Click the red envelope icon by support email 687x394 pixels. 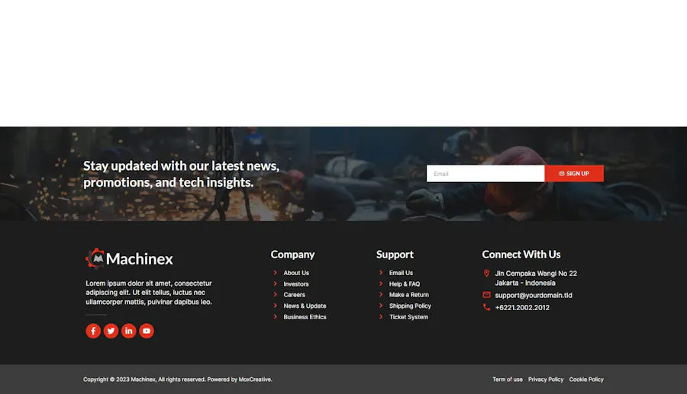click(x=486, y=295)
